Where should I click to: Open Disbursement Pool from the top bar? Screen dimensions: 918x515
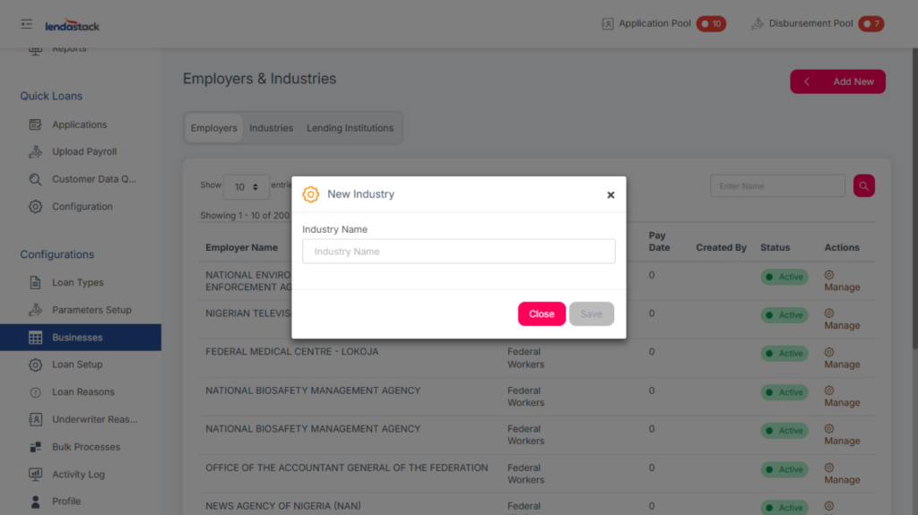[x=810, y=24]
